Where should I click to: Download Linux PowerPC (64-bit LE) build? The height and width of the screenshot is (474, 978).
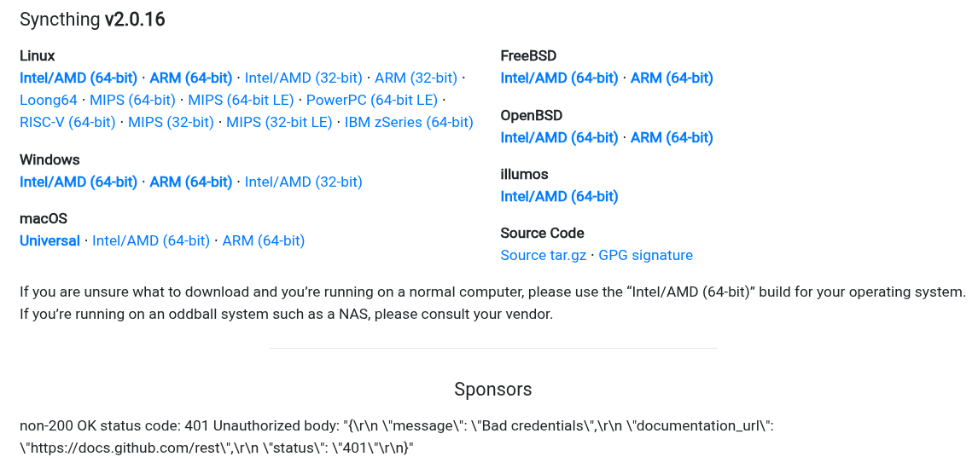click(x=371, y=100)
